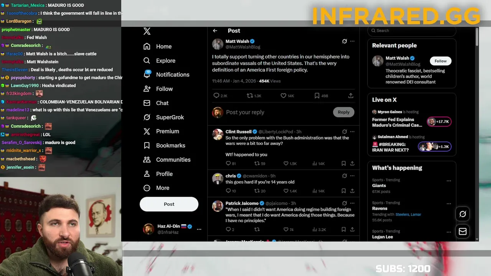This screenshot has height=276, width=491.
Task: Open account menu dots beside Haz Al-Din
Action: pyautogui.click(x=199, y=229)
